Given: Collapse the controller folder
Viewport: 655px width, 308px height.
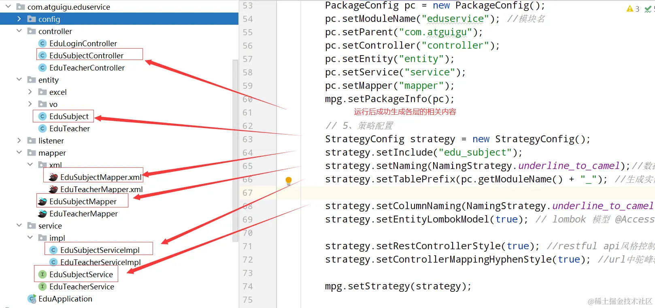Looking at the screenshot, I should click(19, 31).
